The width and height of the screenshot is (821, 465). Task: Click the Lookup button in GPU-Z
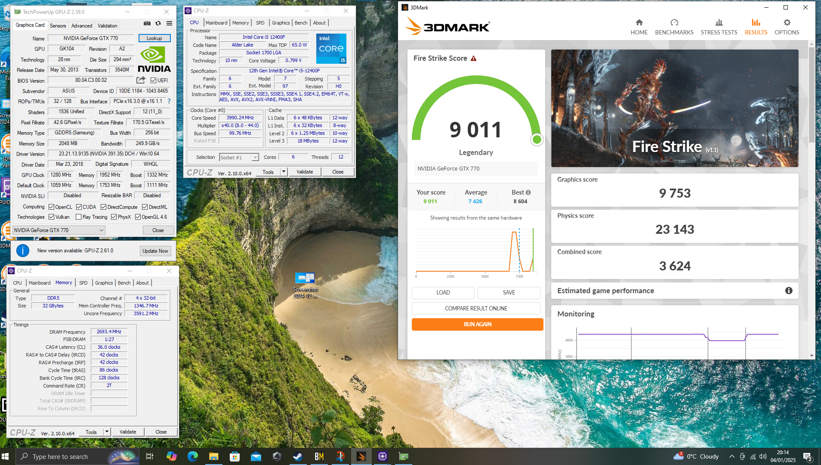(x=154, y=38)
